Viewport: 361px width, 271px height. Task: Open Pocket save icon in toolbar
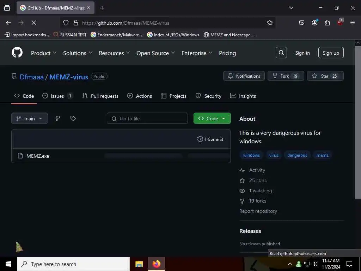pos(302,23)
